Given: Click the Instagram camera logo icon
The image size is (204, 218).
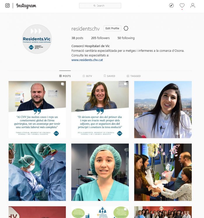Looking at the screenshot, I should click(x=7, y=6).
